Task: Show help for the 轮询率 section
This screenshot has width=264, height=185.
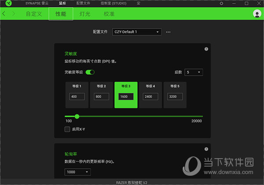Action: pyautogui.click(x=206, y=149)
